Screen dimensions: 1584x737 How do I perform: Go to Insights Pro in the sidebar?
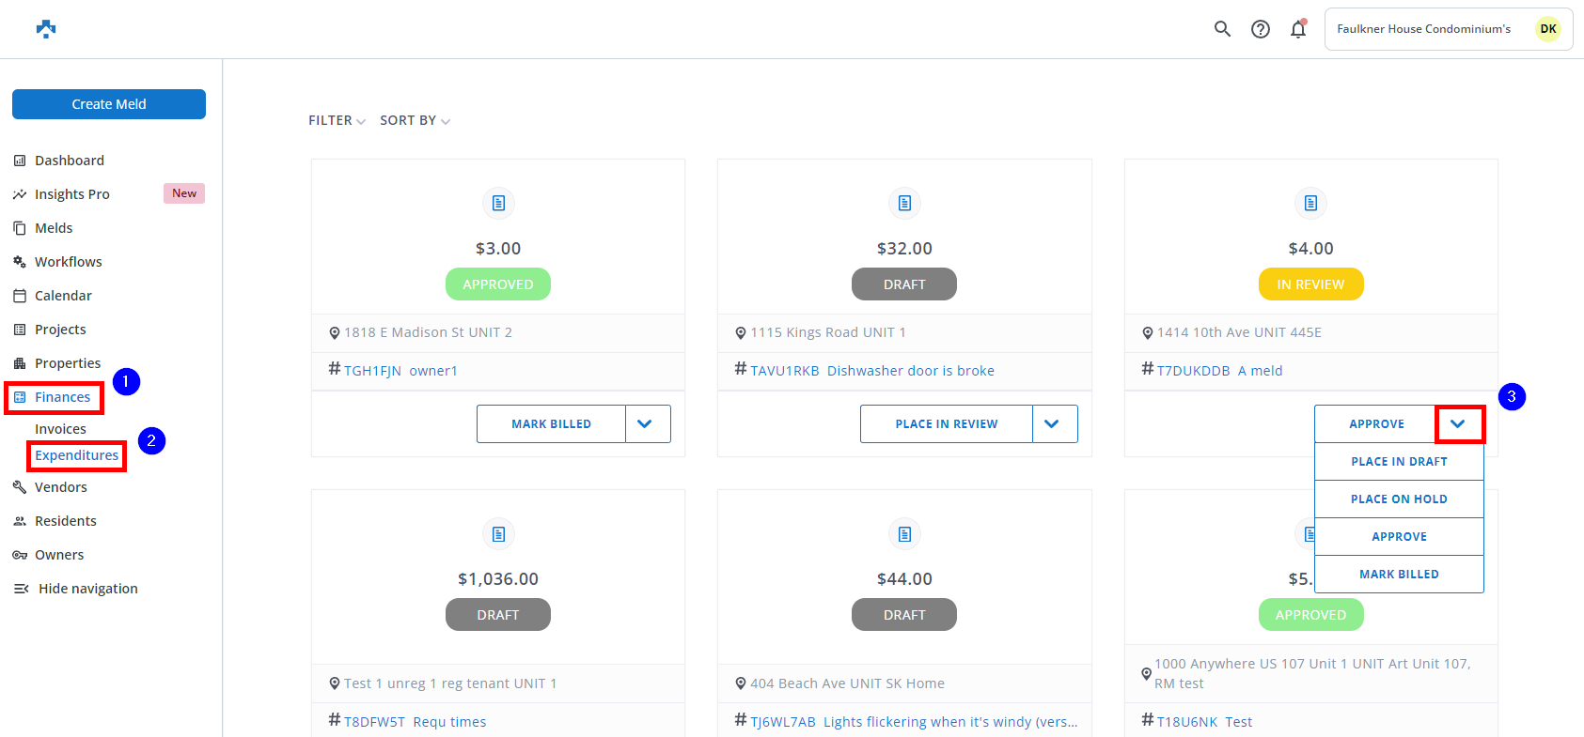coord(72,194)
